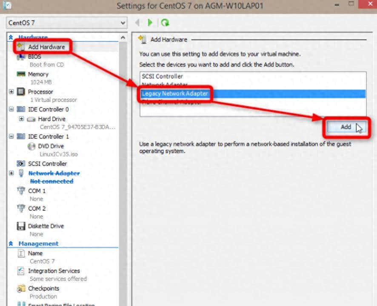This screenshot has height=306, width=377.
Task: Click the Checkpoints icon
Action: click(x=21, y=289)
